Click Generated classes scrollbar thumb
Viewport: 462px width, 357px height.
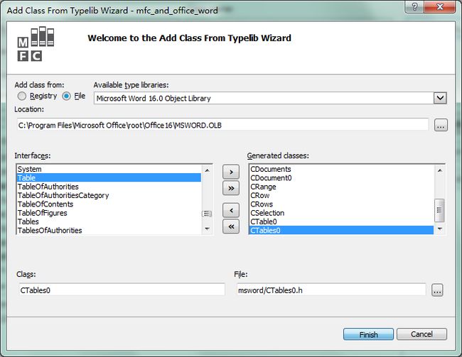click(439, 210)
